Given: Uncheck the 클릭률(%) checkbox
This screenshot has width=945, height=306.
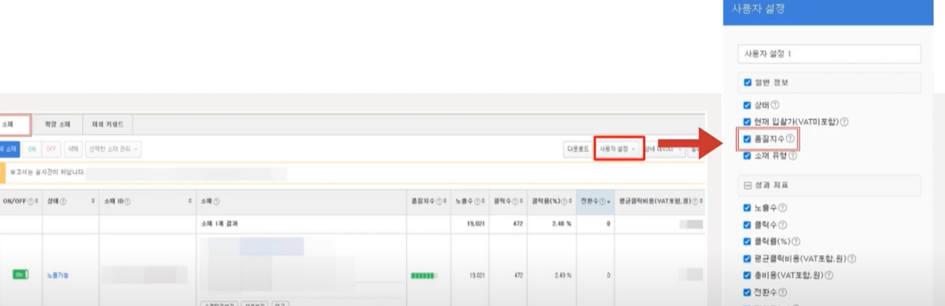Looking at the screenshot, I should point(747,242).
